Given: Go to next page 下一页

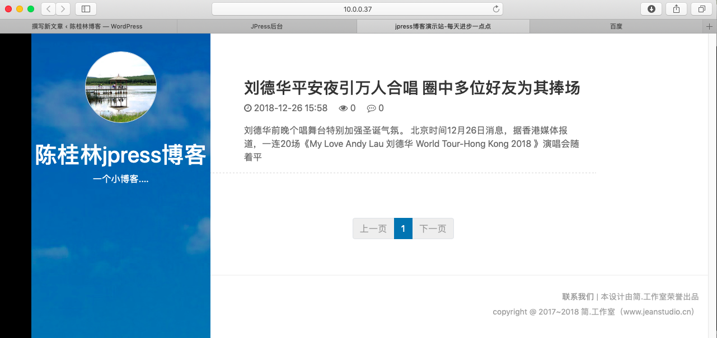Looking at the screenshot, I should pyautogui.click(x=433, y=228).
